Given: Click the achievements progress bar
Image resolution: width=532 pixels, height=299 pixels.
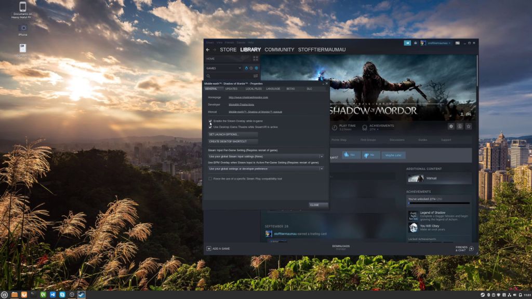Looking at the screenshot, I should 438,203.
